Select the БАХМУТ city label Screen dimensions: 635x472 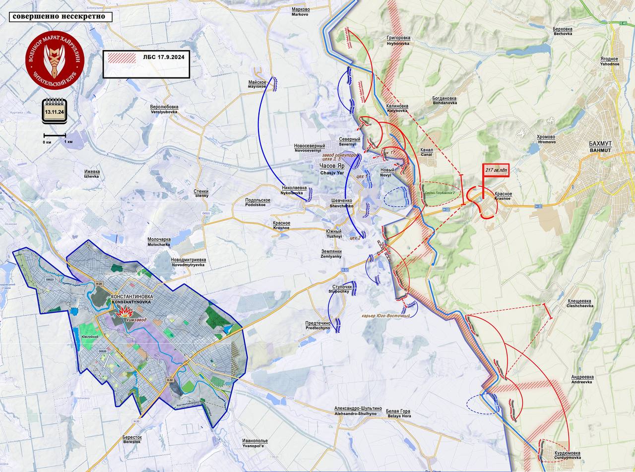coord(600,143)
